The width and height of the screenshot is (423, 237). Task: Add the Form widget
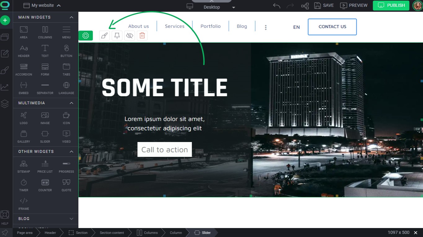45,69
